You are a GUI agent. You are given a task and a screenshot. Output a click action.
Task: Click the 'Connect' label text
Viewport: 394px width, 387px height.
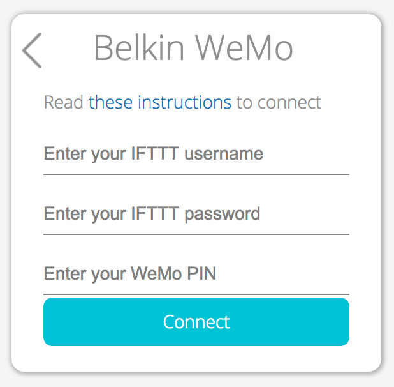click(x=196, y=321)
